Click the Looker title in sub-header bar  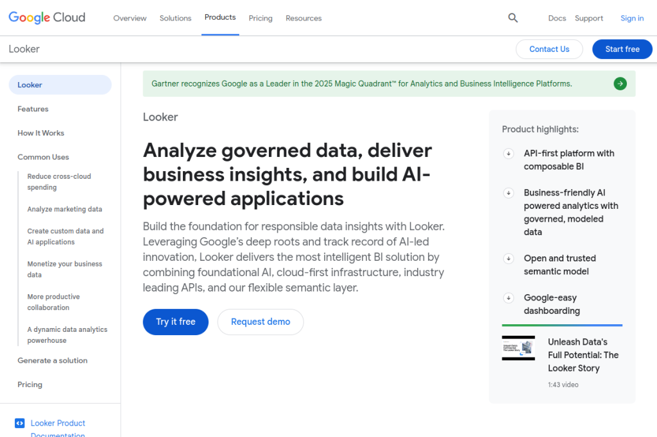click(24, 49)
